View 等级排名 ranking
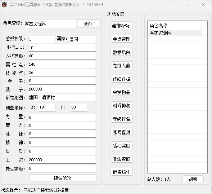This screenshot has height=194, width=212. point(121,119)
